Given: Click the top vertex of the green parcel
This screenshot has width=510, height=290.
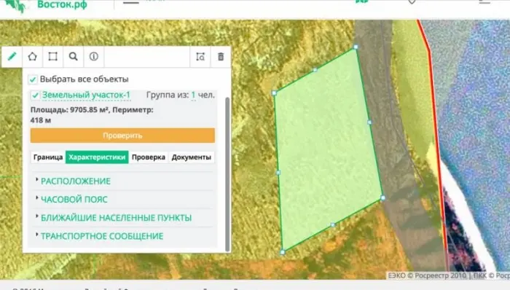Looking at the screenshot, I should [356, 47].
